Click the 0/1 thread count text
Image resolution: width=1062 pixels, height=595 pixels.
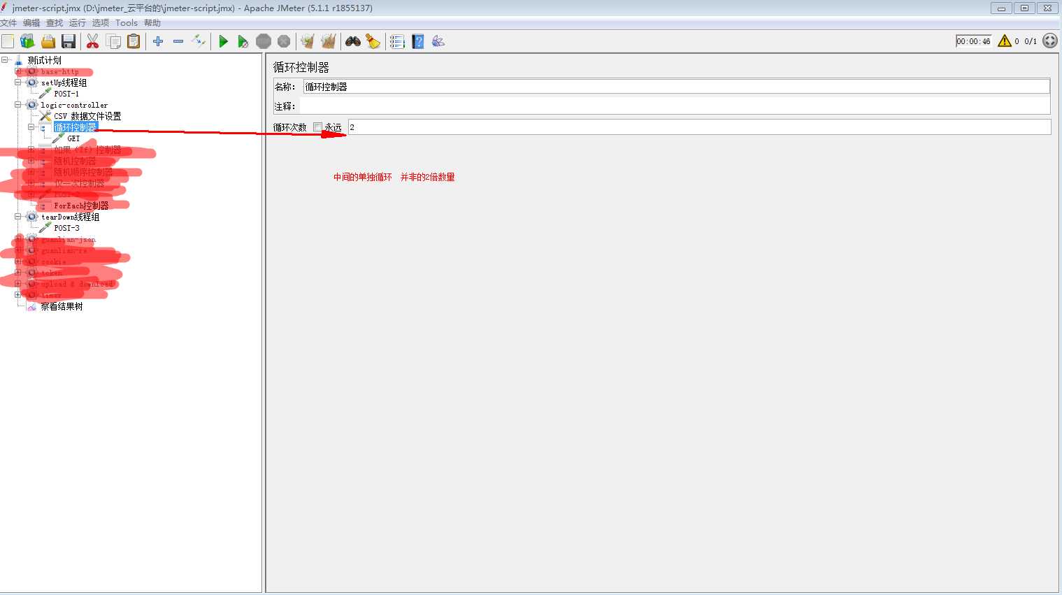[x=1031, y=41]
